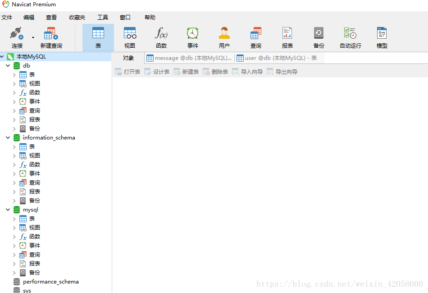The height and width of the screenshot is (293, 428).
Task: Open the 收藏夹 menu
Action: tap(77, 18)
